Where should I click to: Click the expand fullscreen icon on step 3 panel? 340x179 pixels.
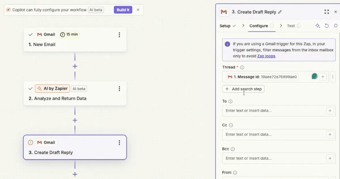[x=327, y=12]
